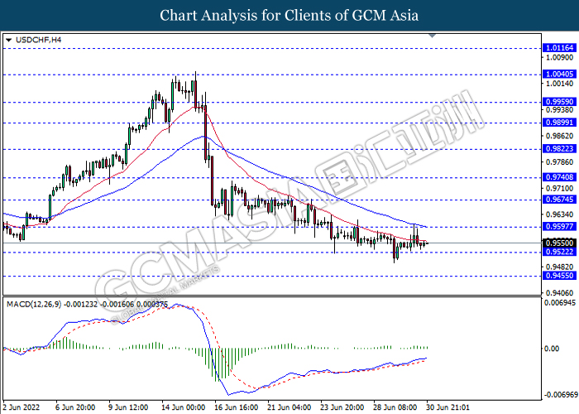Select the 1.00900 axis price value
The height and width of the screenshot is (414, 579).
560,58
